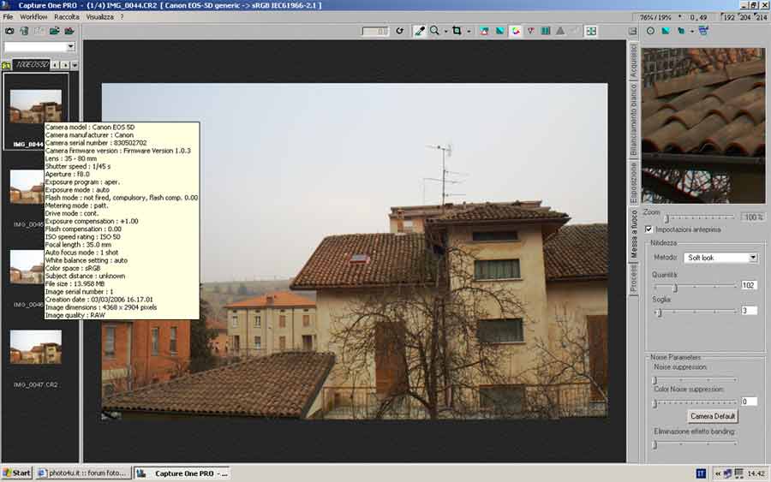This screenshot has height=482, width=771.
Task: Select the IMG_0044 thumbnail
Action: click(35, 105)
